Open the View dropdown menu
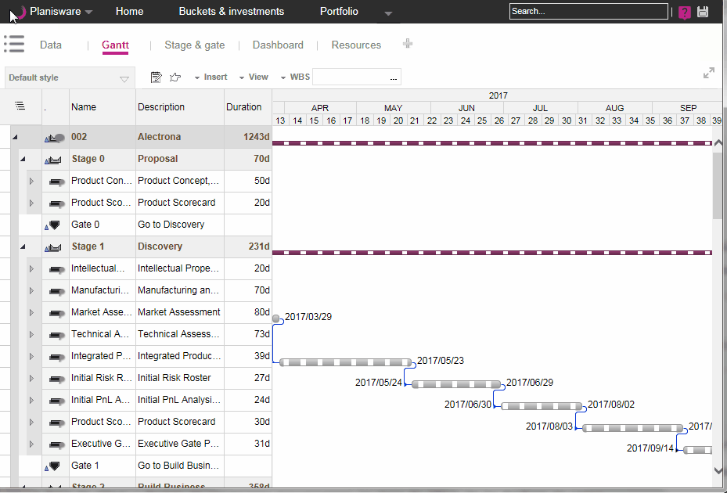 tap(254, 77)
